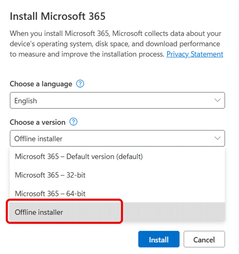Select Offline installer in the dropdown list
Viewport: 239px width, 254px height.
click(39, 212)
